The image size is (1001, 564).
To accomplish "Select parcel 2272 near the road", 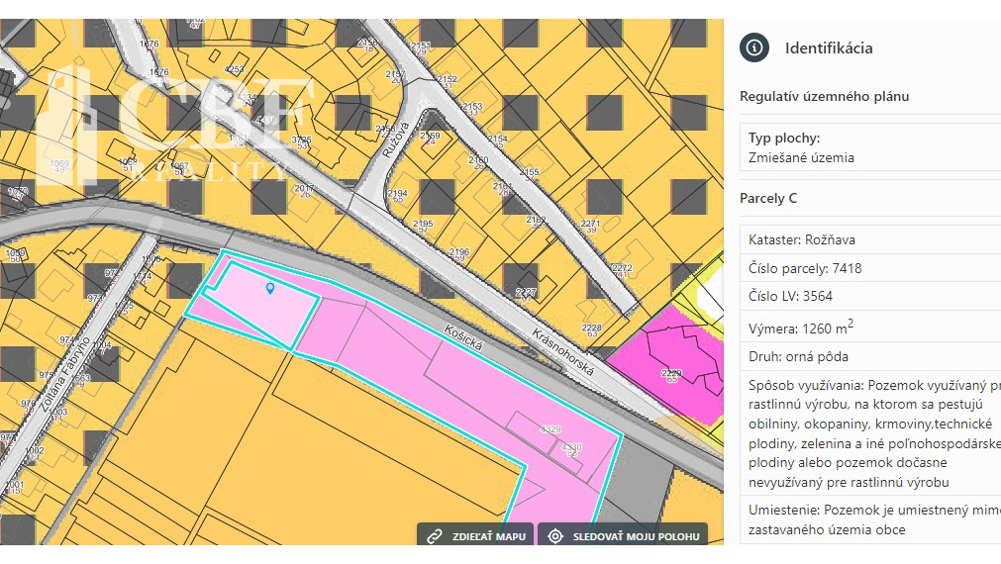I will coord(622,268).
